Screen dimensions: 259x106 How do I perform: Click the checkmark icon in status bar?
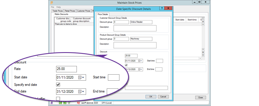pyautogui.click(x=69, y=103)
